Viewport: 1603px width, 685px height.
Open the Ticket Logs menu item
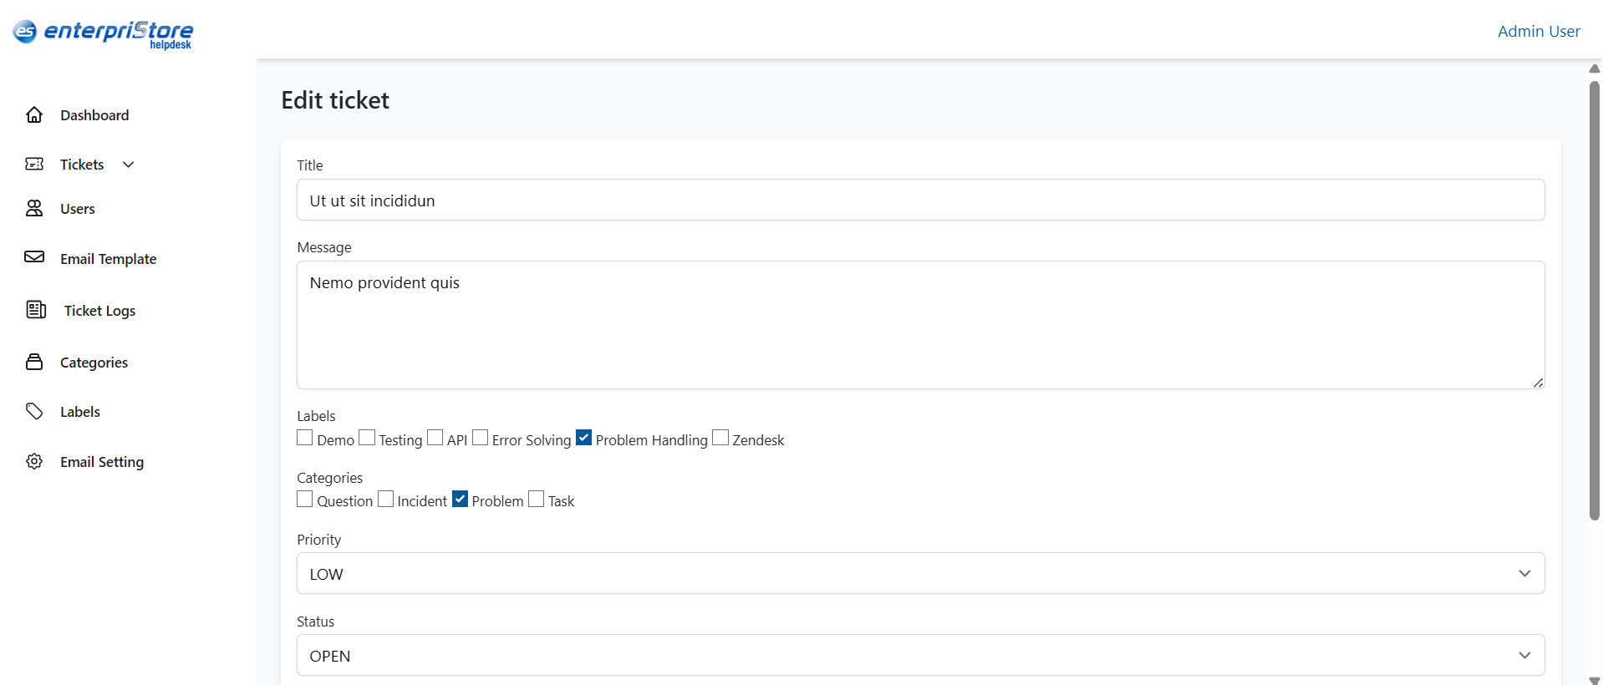pyautogui.click(x=99, y=311)
